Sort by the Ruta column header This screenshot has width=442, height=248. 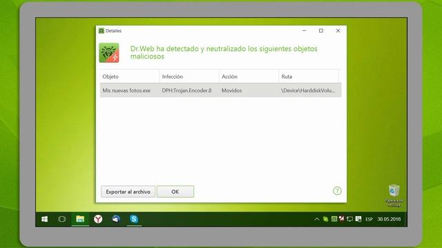[309, 76]
